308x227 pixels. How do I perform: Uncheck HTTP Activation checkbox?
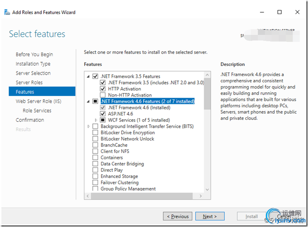(x=103, y=89)
